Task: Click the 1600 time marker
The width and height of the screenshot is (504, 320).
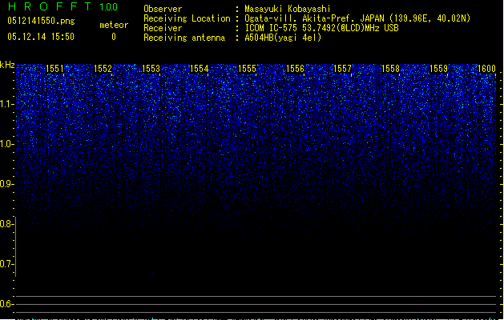Action: pos(486,69)
